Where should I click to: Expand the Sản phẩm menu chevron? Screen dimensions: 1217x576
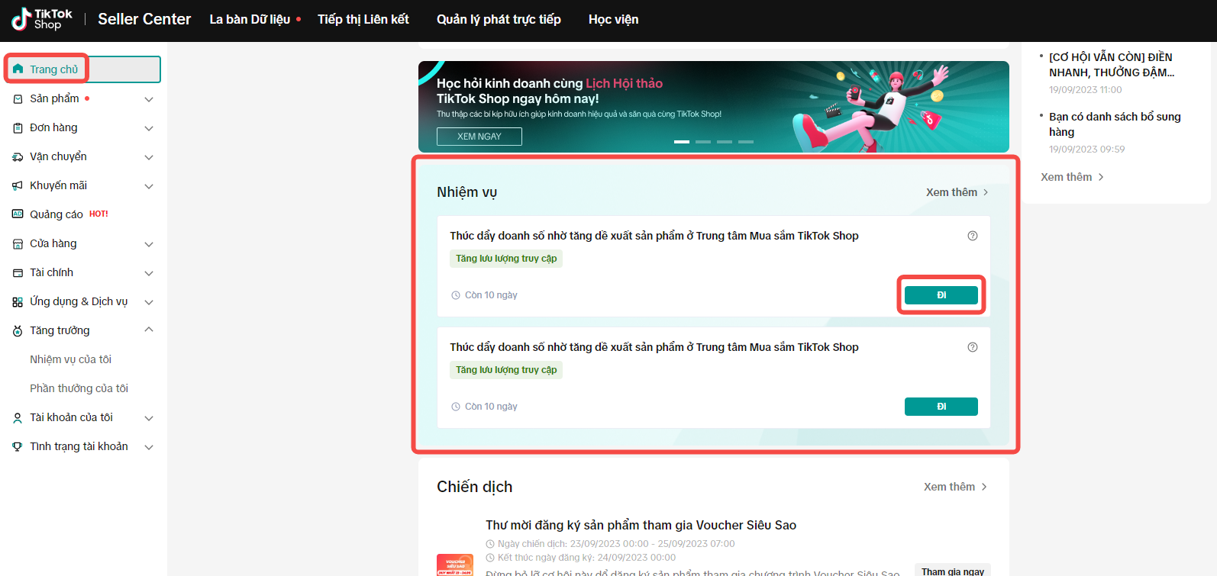(x=149, y=99)
